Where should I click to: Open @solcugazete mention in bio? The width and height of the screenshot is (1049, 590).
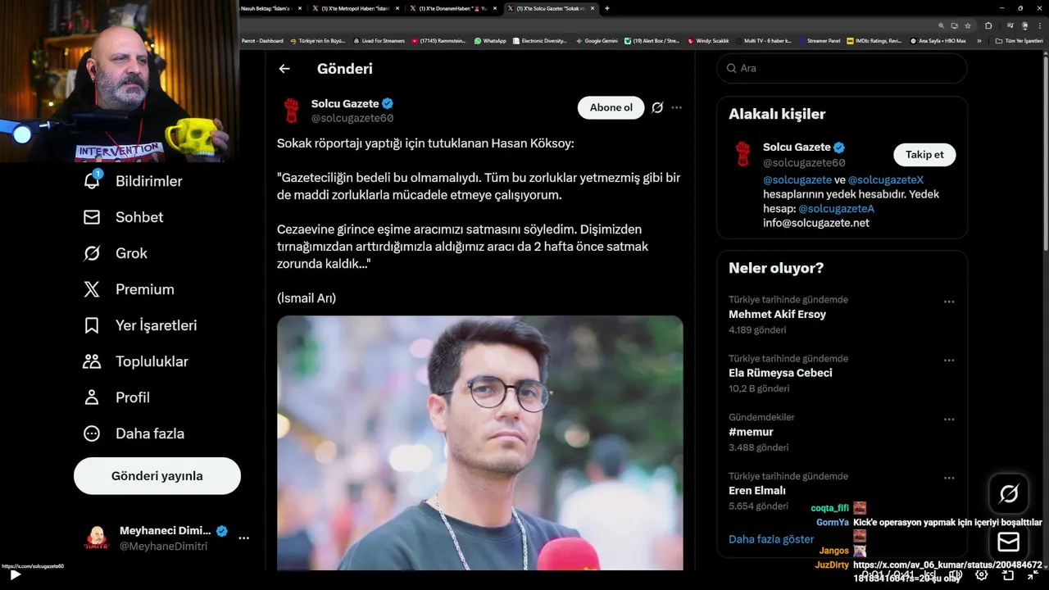pyautogui.click(x=797, y=179)
